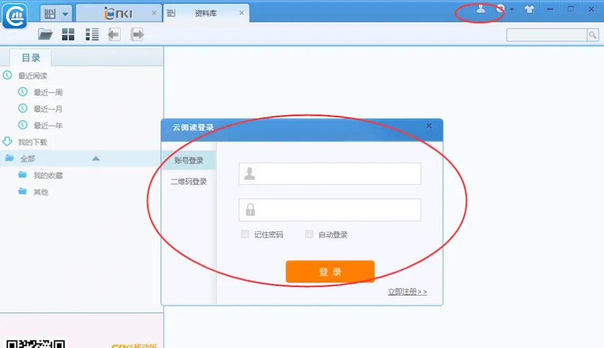604x348 pixels.
Task: Open the 立即注册 registration link
Action: tap(407, 292)
